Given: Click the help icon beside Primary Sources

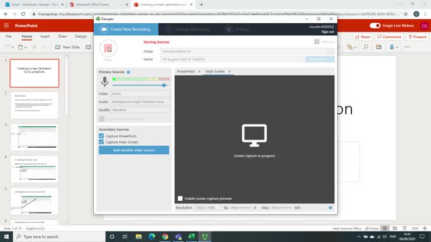Looking at the screenshot, I should point(129,72).
